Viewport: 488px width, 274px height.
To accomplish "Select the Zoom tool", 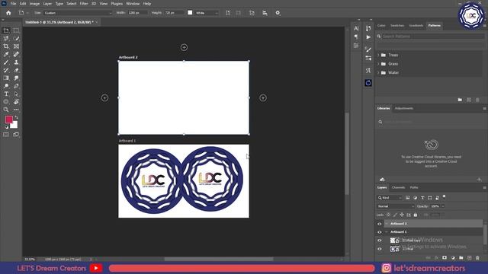I will (x=6, y=110).
